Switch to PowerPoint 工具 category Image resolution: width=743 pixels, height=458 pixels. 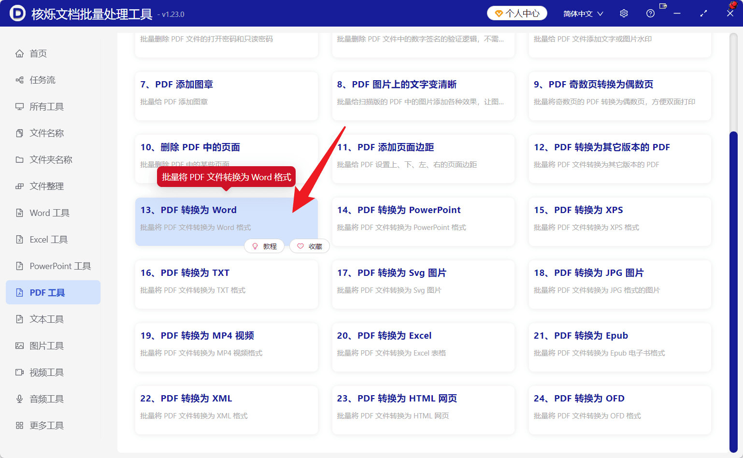coord(53,266)
